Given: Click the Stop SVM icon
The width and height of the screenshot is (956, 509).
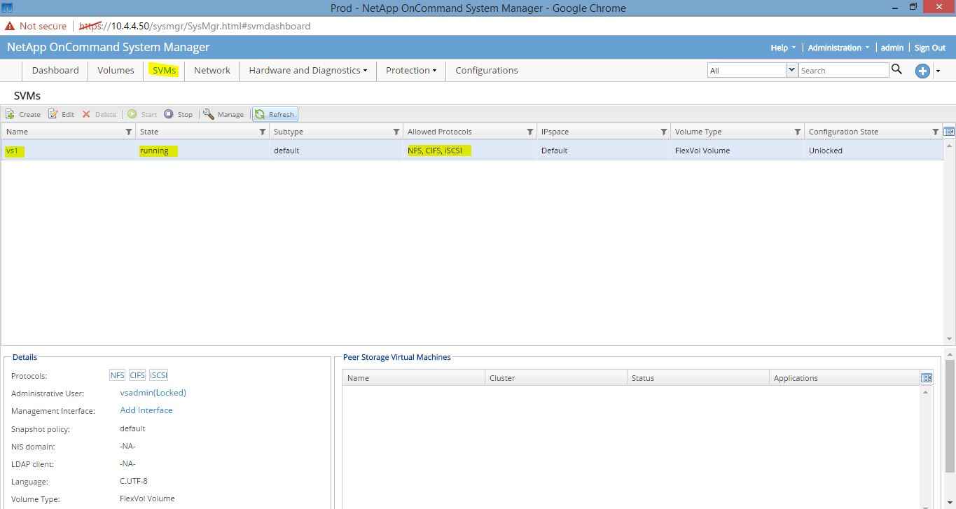Looking at the screenshot, I should pos(167,113).
